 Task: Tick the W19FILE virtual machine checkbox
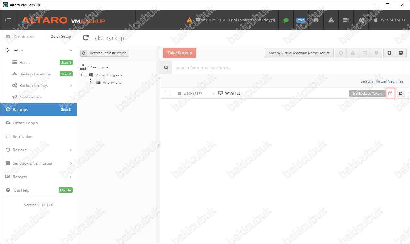point(167,93)
